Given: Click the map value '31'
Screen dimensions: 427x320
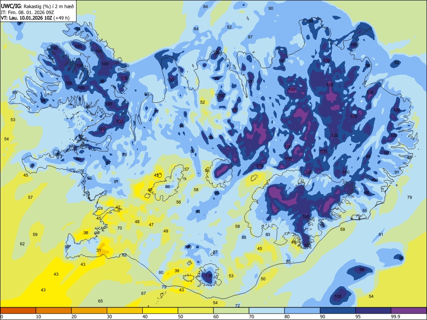Looking at the screenshot, I should tap(99, 250).
